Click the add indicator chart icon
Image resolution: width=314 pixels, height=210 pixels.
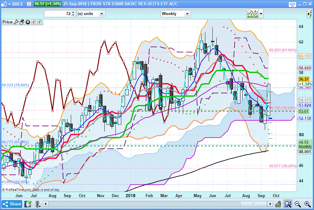(252, 14)
